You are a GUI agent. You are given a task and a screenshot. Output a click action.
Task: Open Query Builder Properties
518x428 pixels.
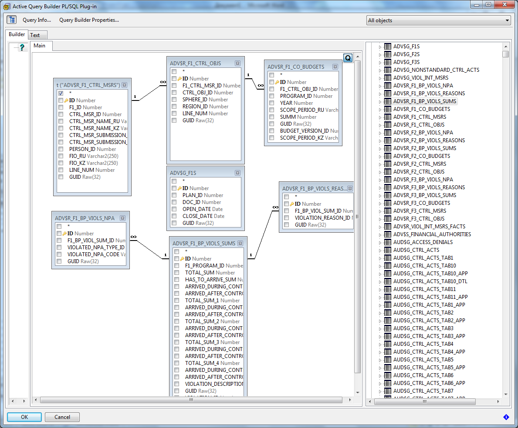click(89, 20)
